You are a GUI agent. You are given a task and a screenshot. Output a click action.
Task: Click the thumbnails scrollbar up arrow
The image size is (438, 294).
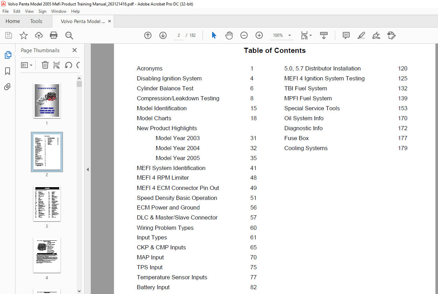tap(79, 78)
